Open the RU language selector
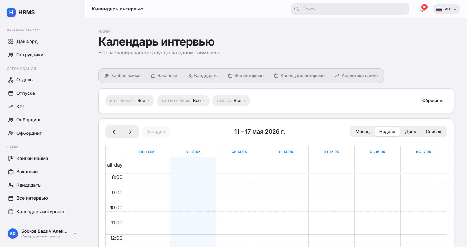This screenshot has width=467, height=247. click(x=446, y=9)
